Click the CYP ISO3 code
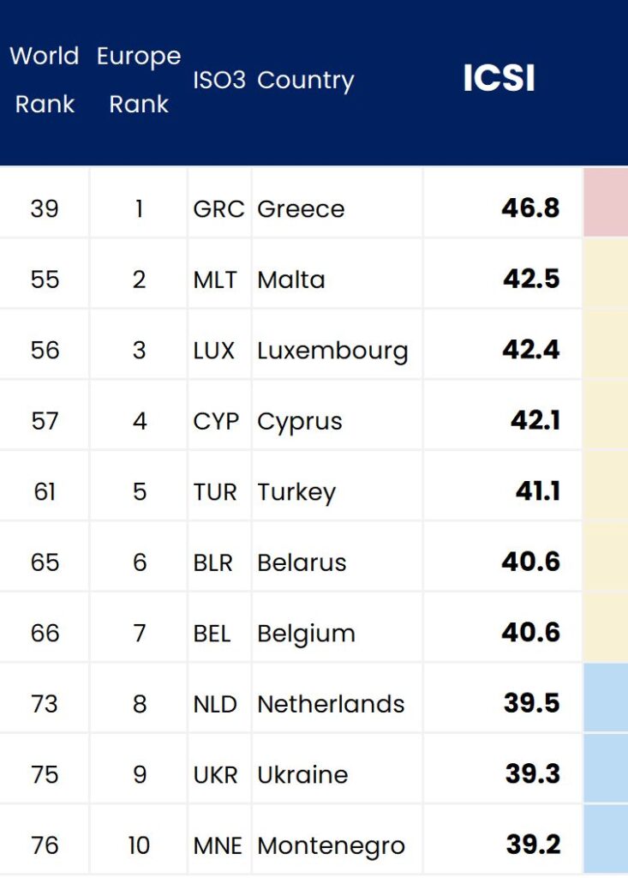The width and height of the screenshot is (628, 878). coord(216,422)
